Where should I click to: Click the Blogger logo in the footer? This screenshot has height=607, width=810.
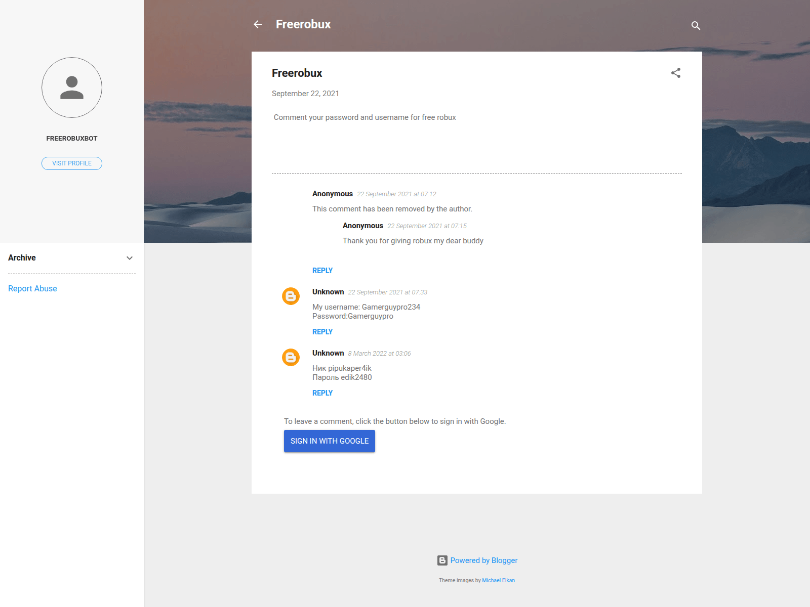[442, 560]
